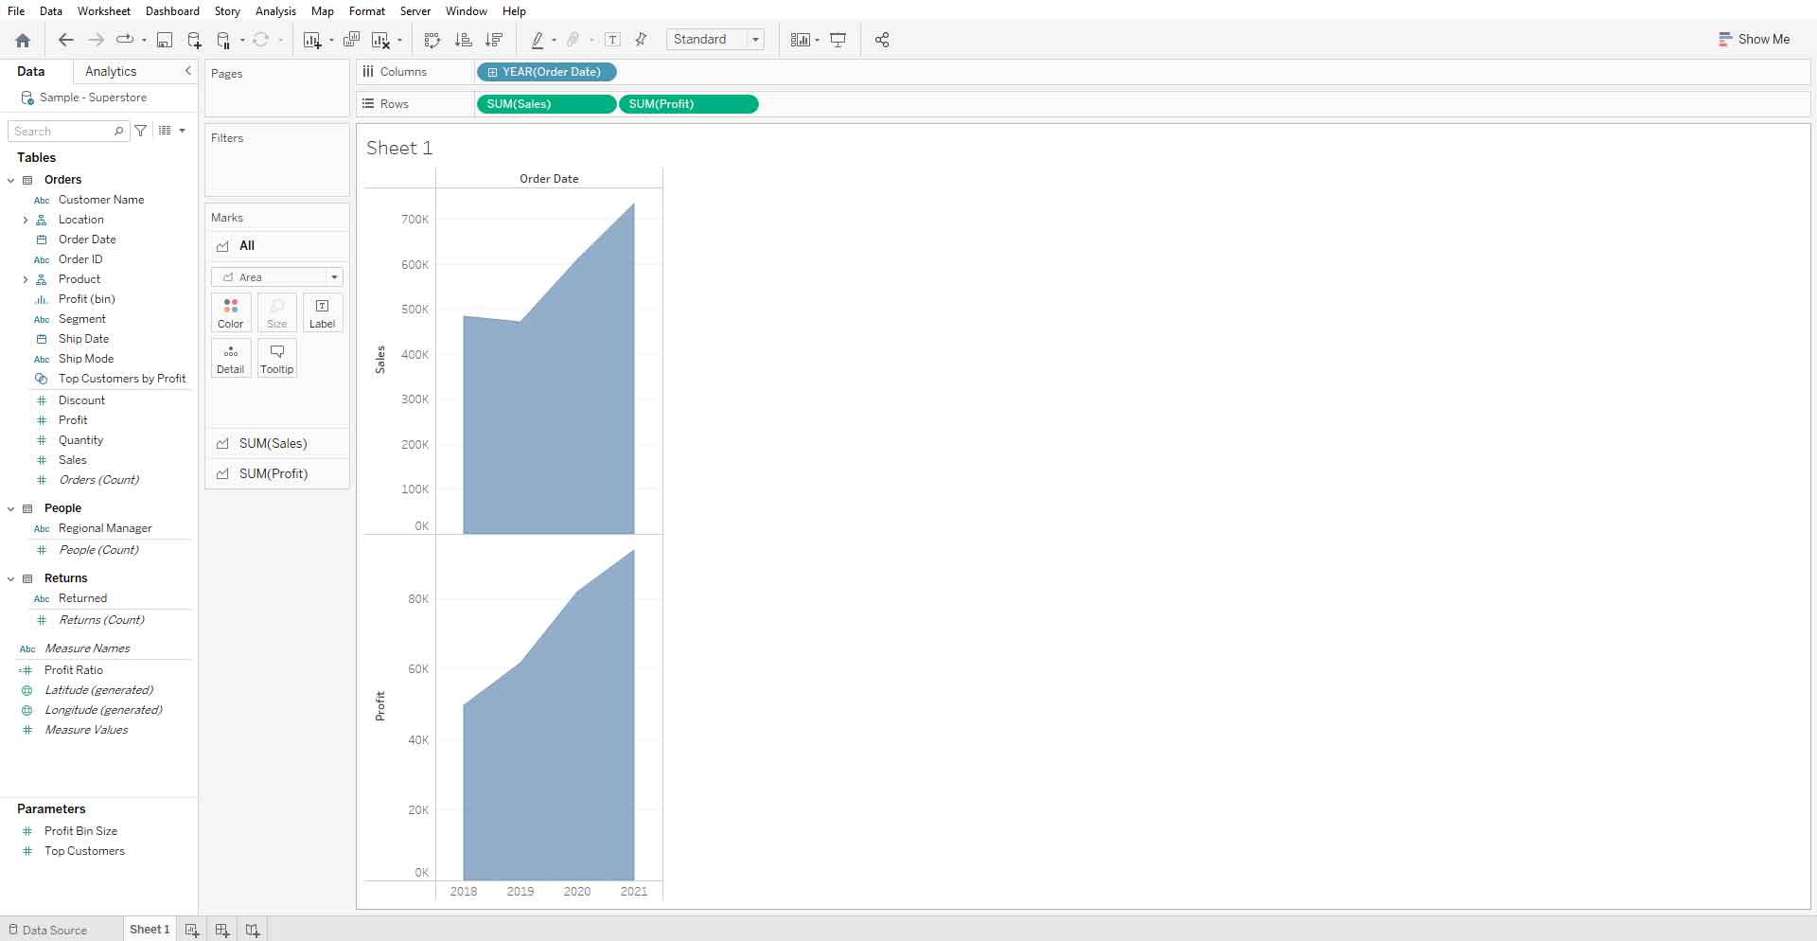
Task: Enter Presentation Mode from the toolbar
Action: click(x=838, y=40)
